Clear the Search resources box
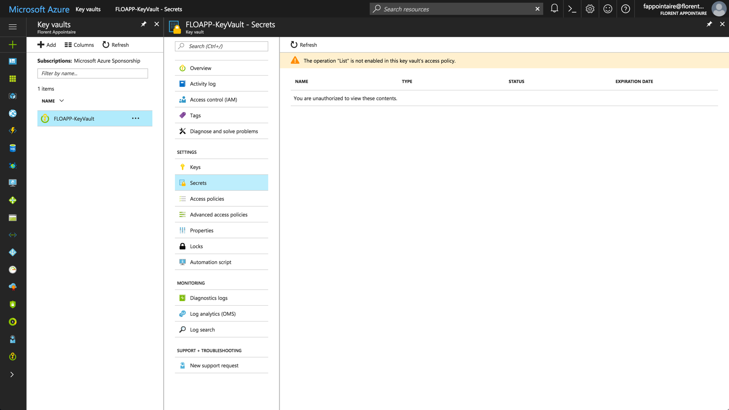Image resolution: width=729 pixels, height=410 pixels. pyautogui.click(x=537, y=9)
